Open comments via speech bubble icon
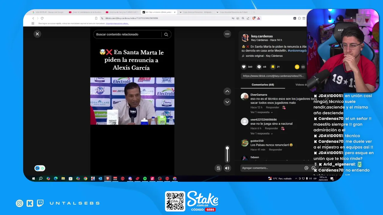 coord(259,67)
